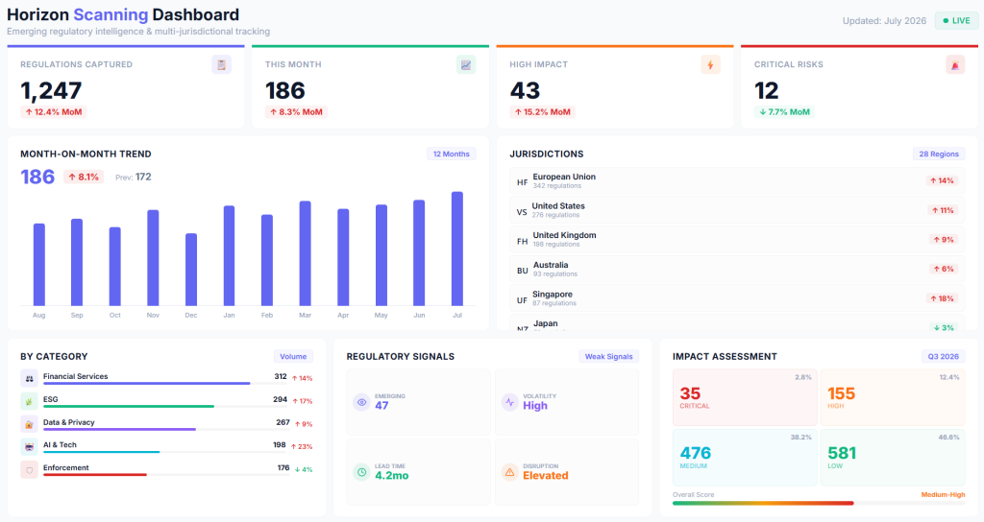Click the Emerging signals eye icon
This screenshot has height=522, width=984.
(361, 402)
